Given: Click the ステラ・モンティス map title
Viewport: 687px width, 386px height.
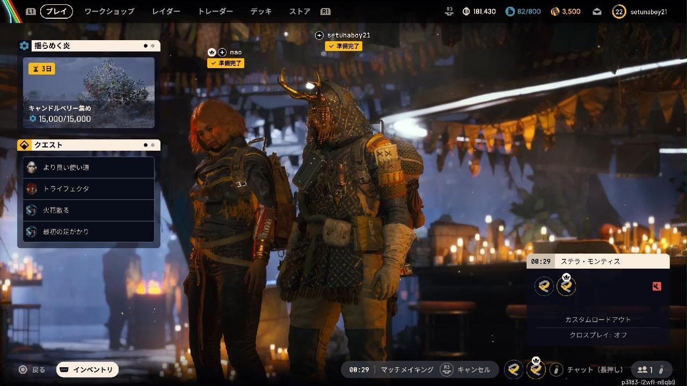Looking at the screenshot, I should [x=590, y=262].
